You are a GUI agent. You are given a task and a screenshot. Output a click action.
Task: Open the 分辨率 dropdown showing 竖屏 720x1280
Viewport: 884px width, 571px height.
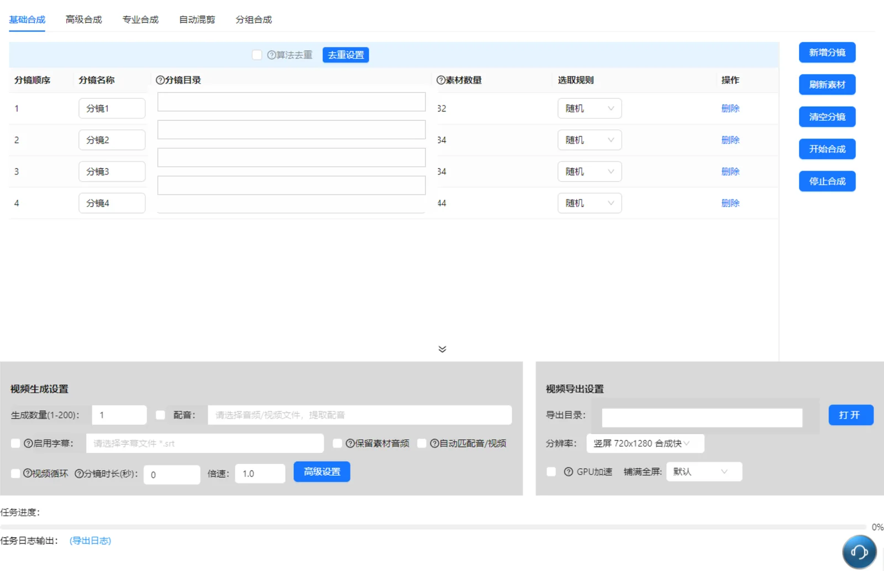pos(645,443)
